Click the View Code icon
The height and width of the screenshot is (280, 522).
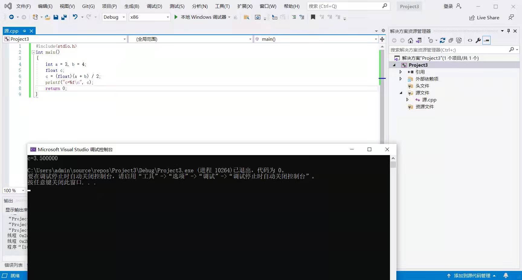470,40
